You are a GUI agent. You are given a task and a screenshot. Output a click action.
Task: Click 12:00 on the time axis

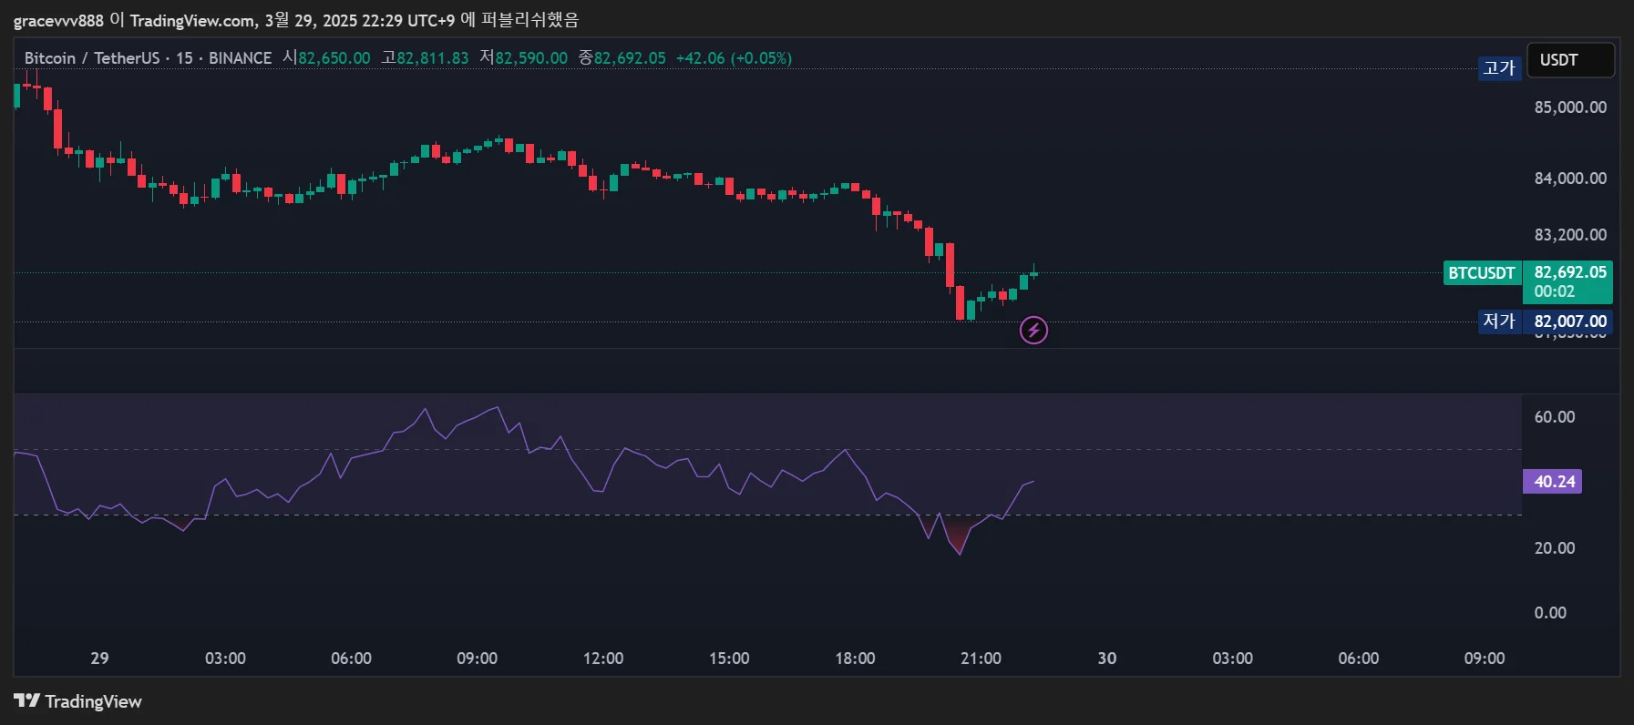(x=603, y=659)
